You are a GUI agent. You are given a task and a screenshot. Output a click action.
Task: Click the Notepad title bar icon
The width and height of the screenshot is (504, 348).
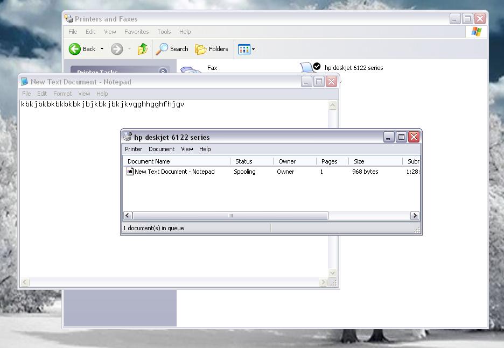point(24,82)
